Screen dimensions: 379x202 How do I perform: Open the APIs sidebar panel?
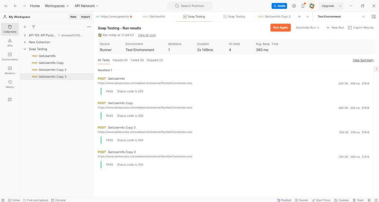click(x=10, y=43)
